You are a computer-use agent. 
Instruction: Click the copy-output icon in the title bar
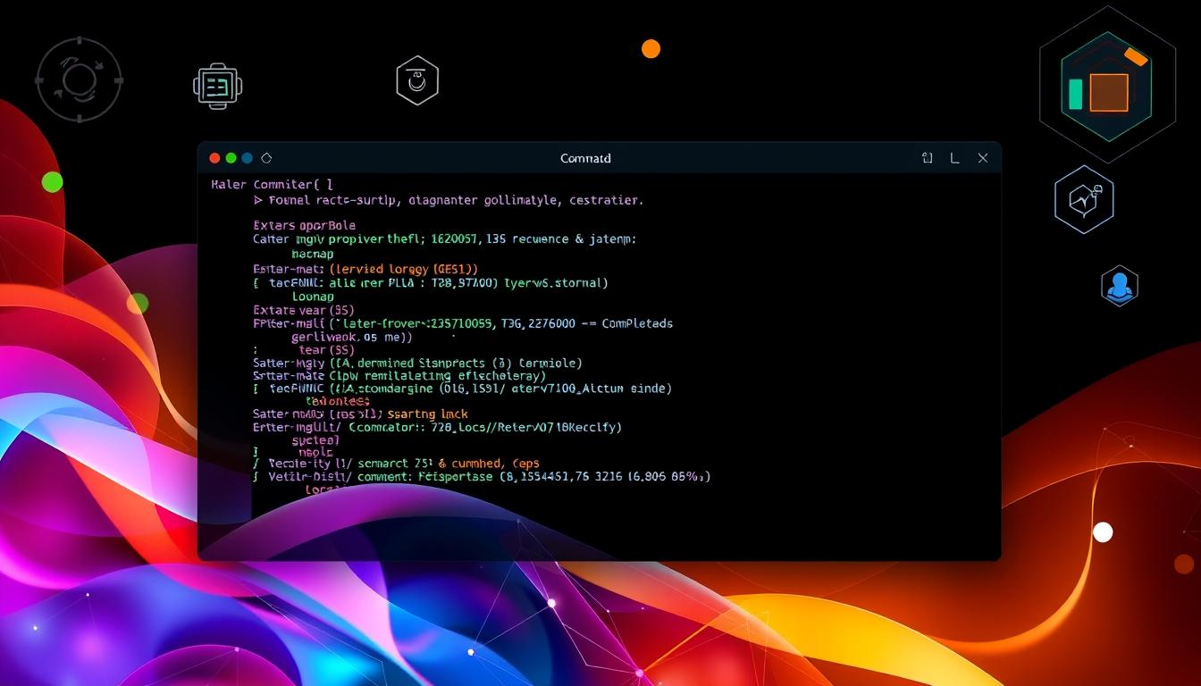pyautogui.click(x=927, y=157)
